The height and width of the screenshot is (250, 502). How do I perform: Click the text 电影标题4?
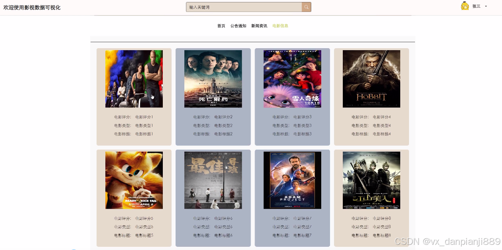382,134
